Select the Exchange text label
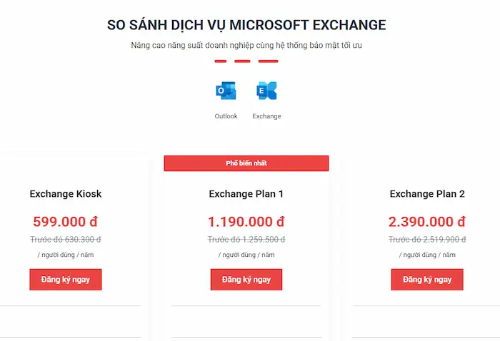 tap(267, 116)
